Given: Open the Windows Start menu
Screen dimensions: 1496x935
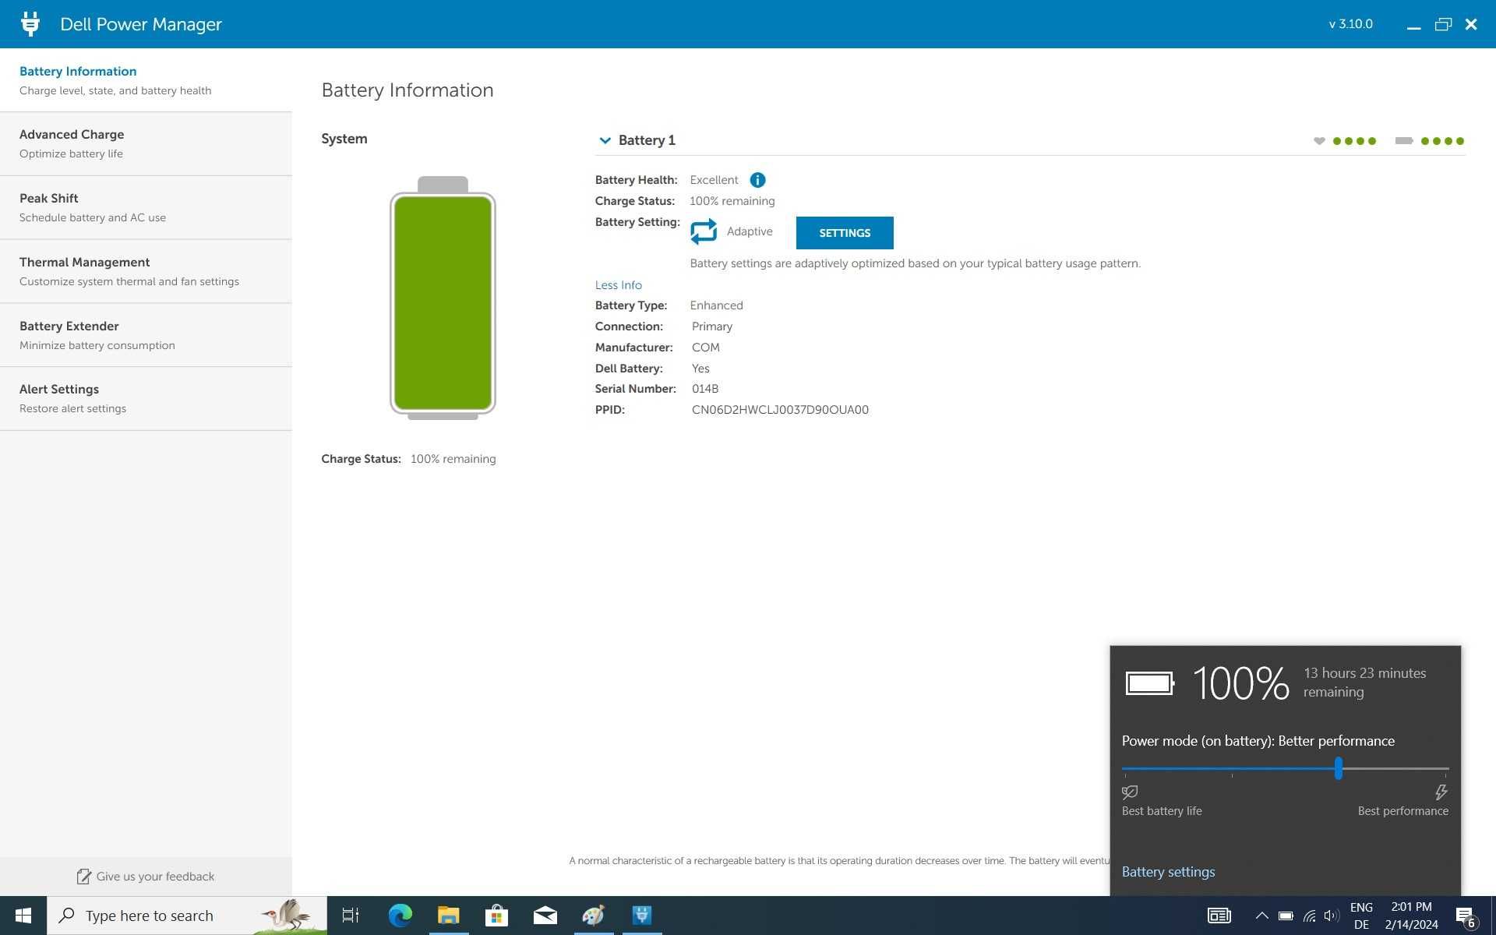Looking at the screenshot, I should 23,916.
